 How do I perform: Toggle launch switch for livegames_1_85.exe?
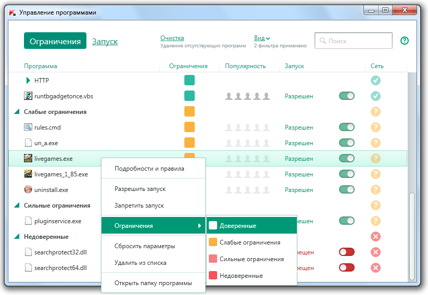[347, 174]
